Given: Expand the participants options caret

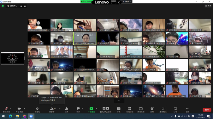Looking at the screenshot, I should [59, 109].
